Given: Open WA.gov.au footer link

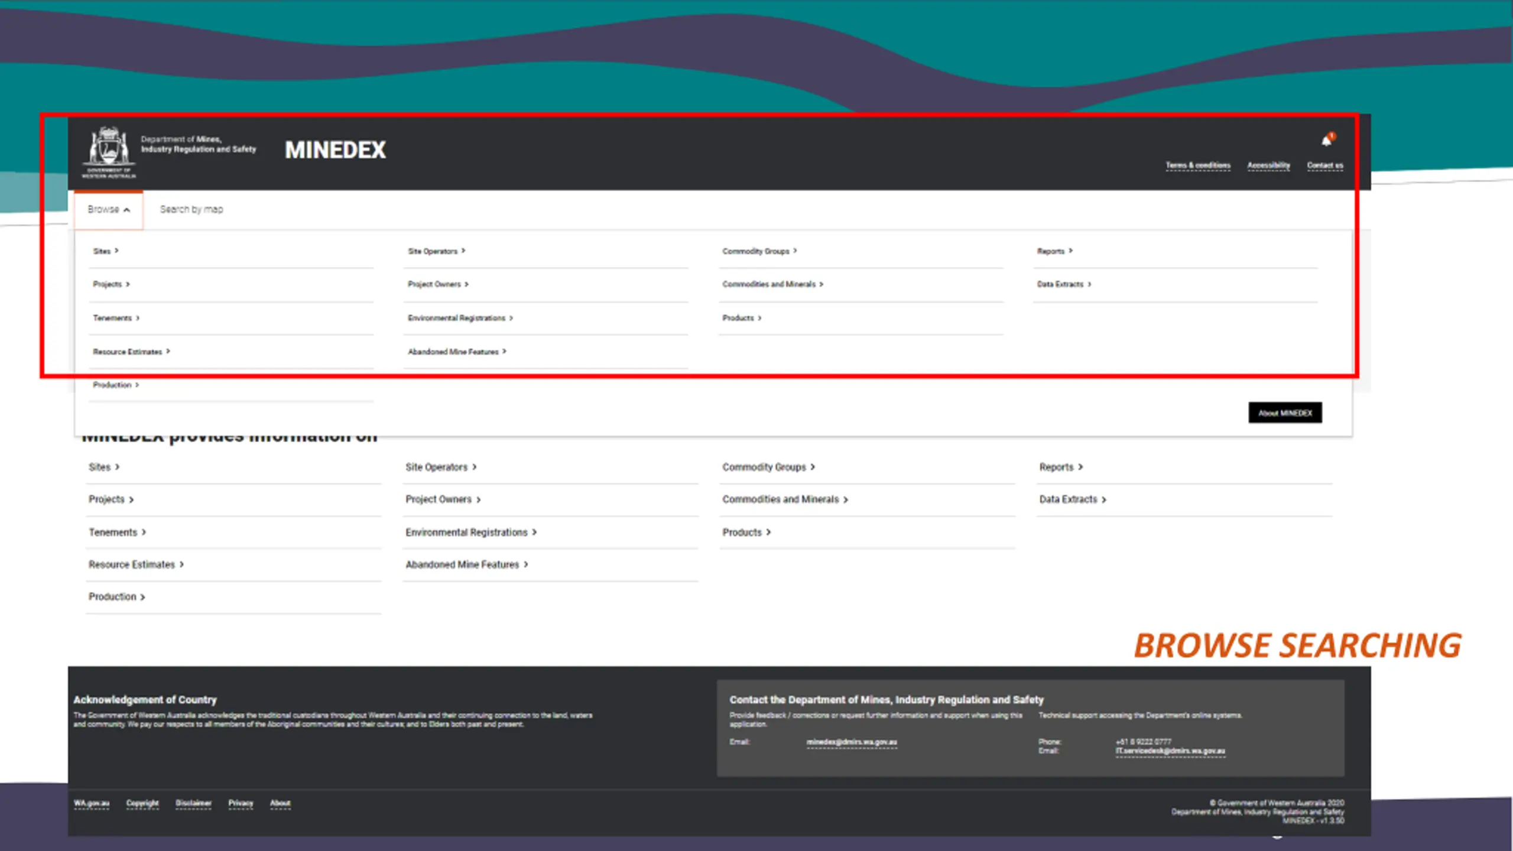Looking at the screenshot, I should pos(92,803).
